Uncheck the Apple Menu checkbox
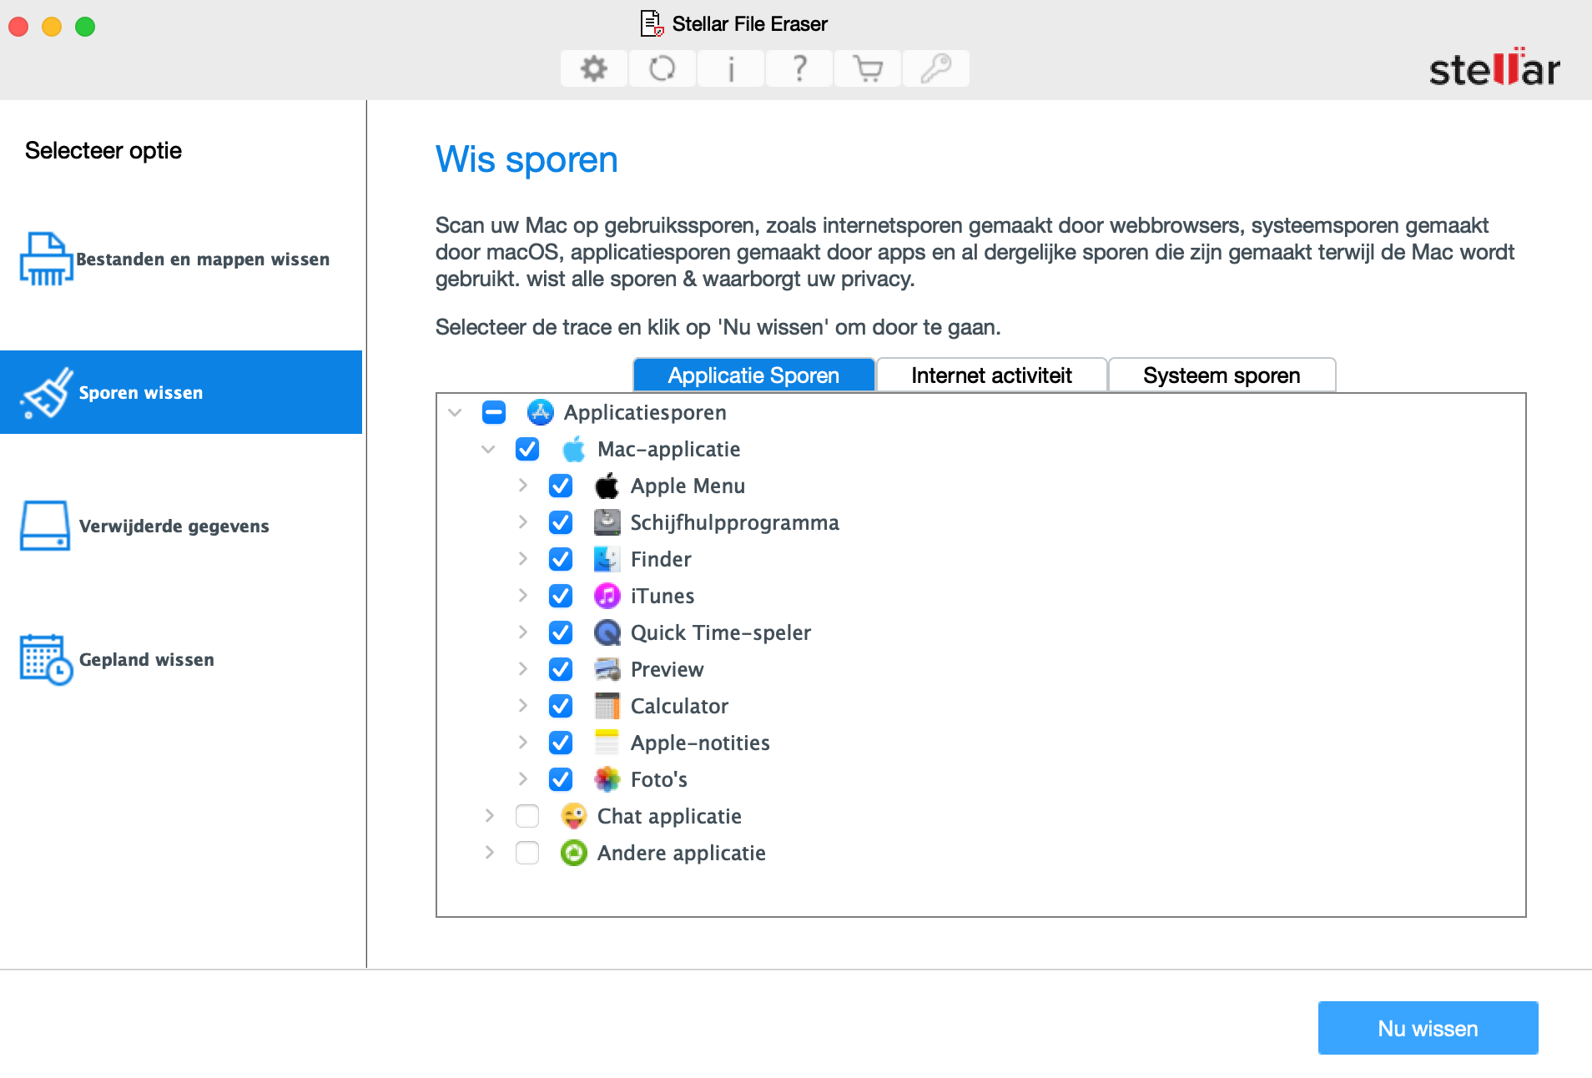 coord(561,486)
